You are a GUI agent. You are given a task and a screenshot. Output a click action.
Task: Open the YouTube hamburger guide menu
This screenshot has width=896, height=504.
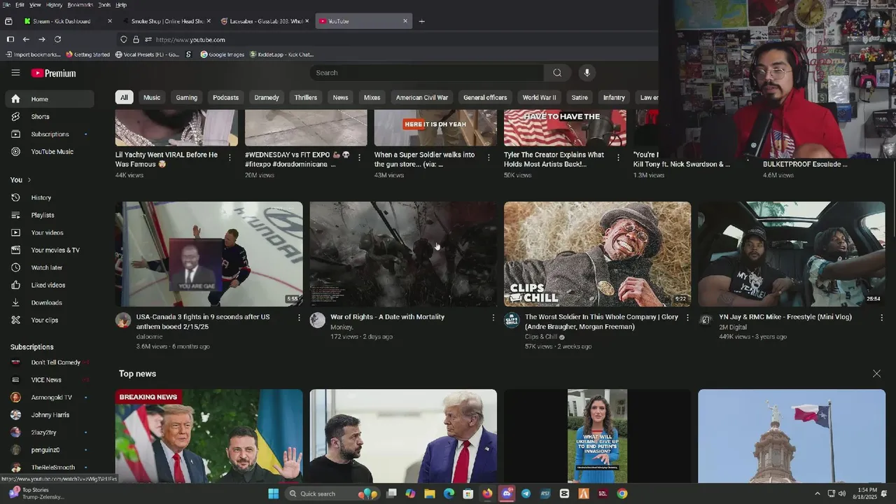tap(15, 73)
